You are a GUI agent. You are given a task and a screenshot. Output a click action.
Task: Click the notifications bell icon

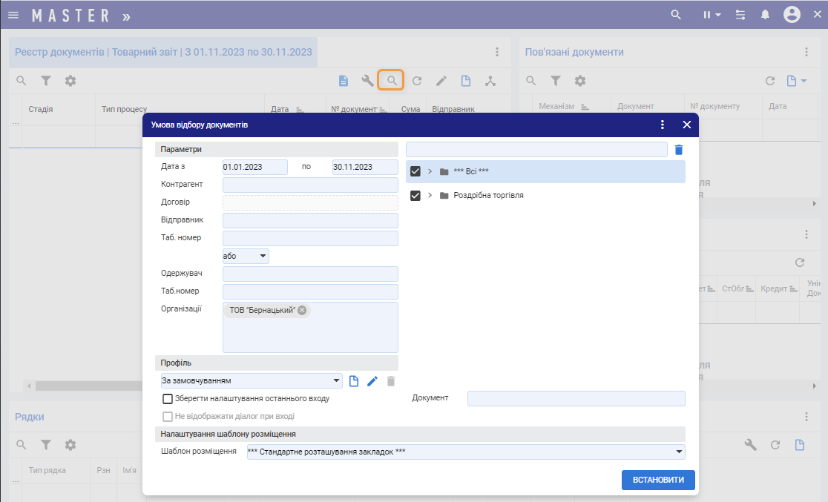click(764, 15)
